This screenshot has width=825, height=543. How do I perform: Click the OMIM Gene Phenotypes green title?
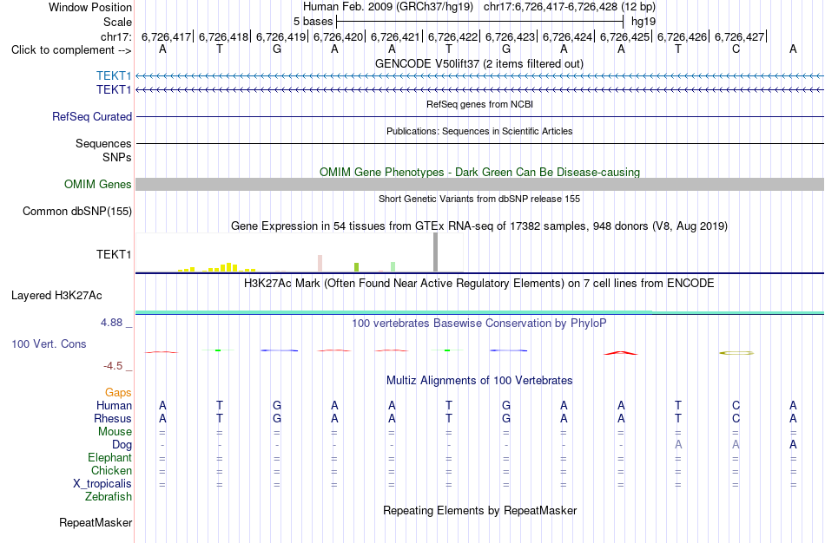479,172
